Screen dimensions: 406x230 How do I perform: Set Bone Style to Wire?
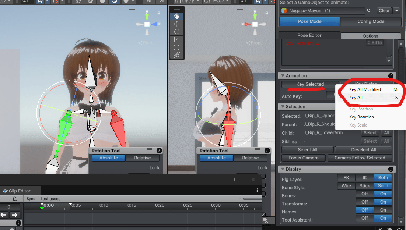346,186
